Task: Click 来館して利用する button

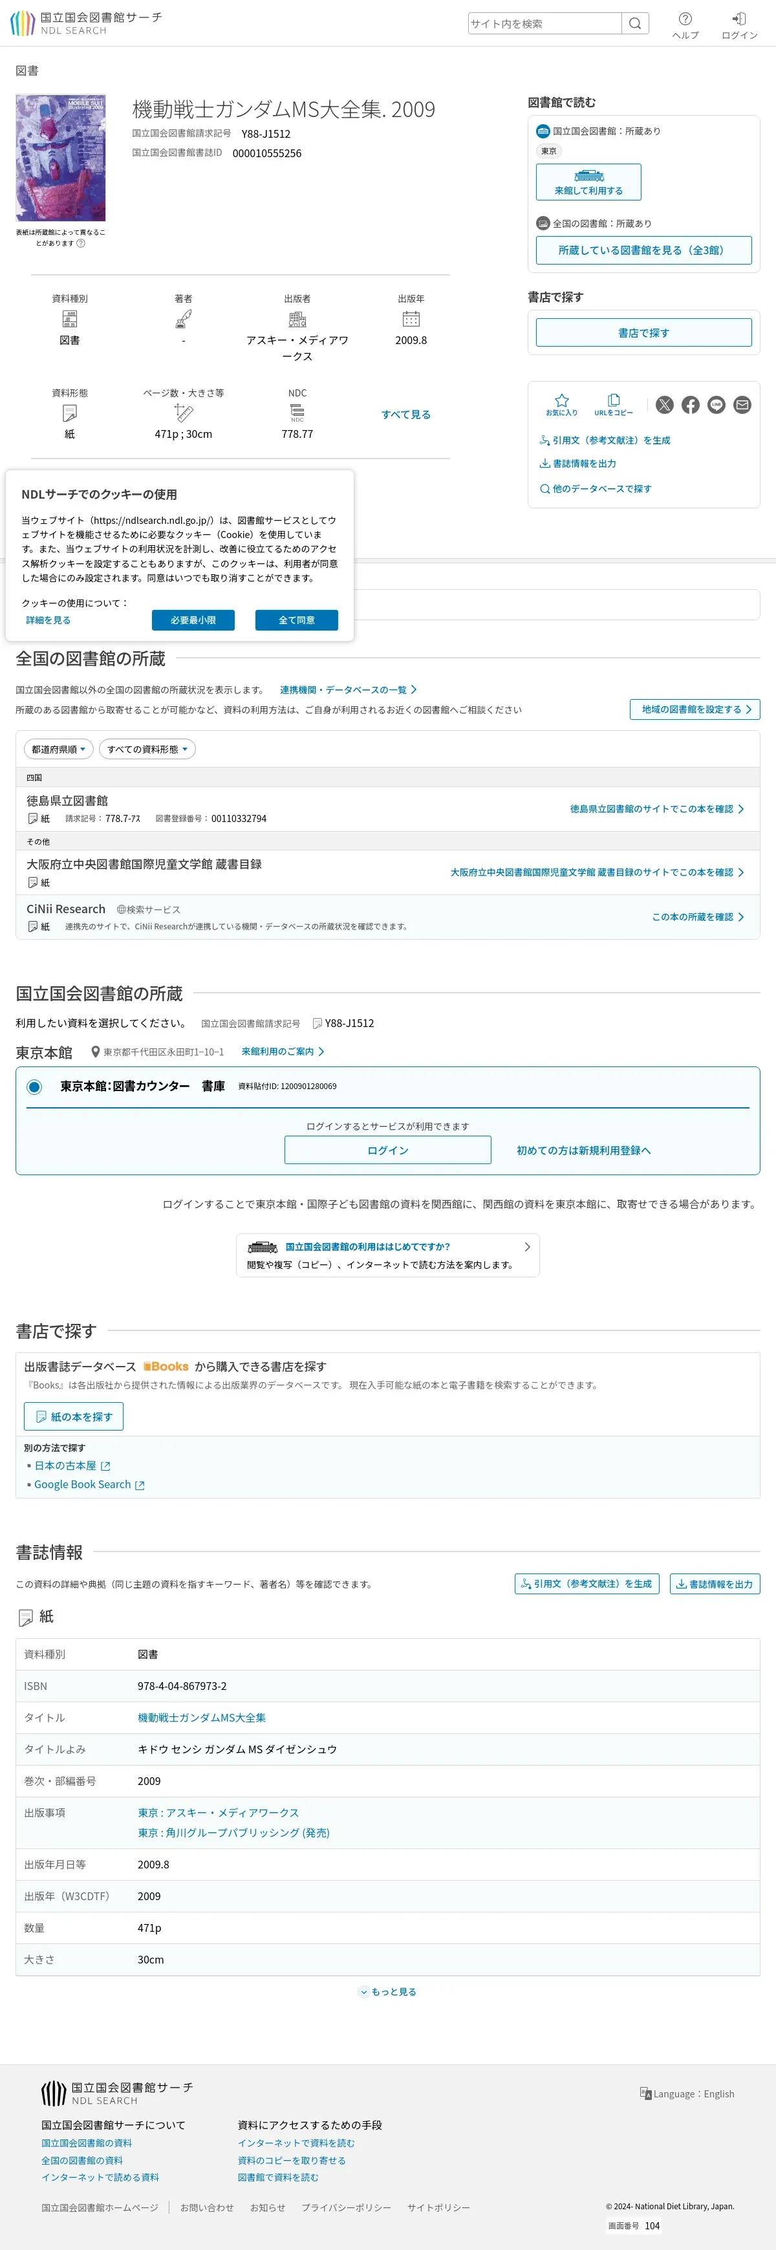Action: 588,182
